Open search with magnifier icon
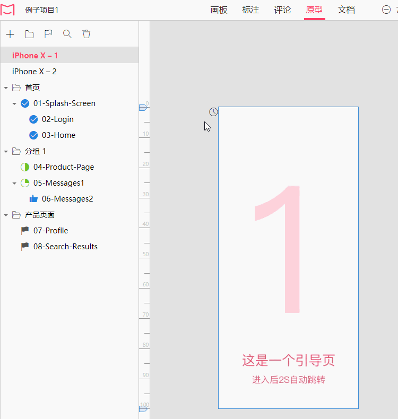 [x=67, y=34]
